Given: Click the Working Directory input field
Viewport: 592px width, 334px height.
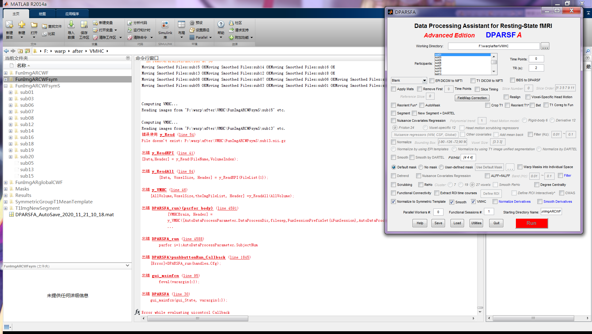Looking at the screenshot, I should (493, 46).
